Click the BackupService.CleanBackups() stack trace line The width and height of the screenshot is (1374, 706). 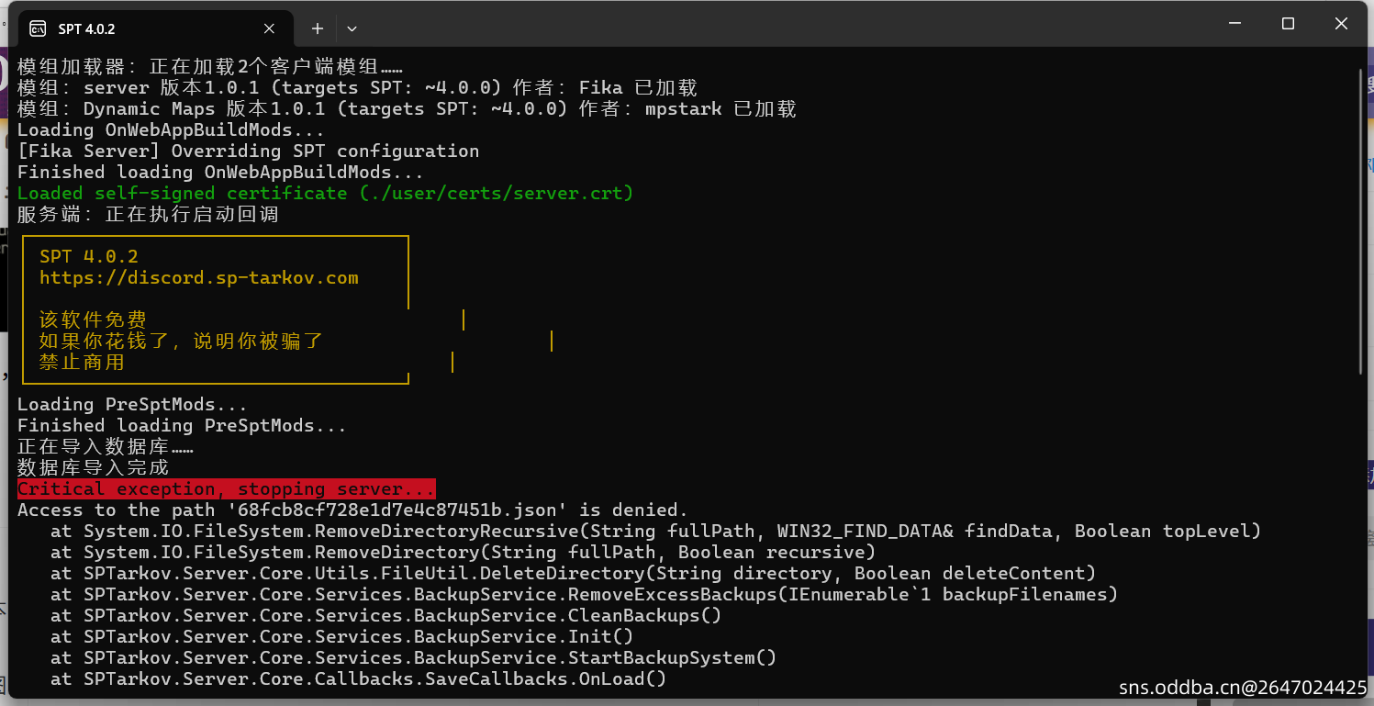click(385, 616)
